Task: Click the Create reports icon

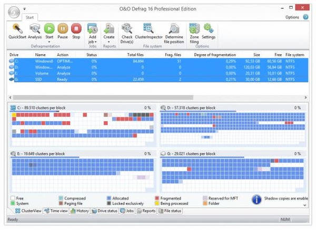Action: point(109,28)
